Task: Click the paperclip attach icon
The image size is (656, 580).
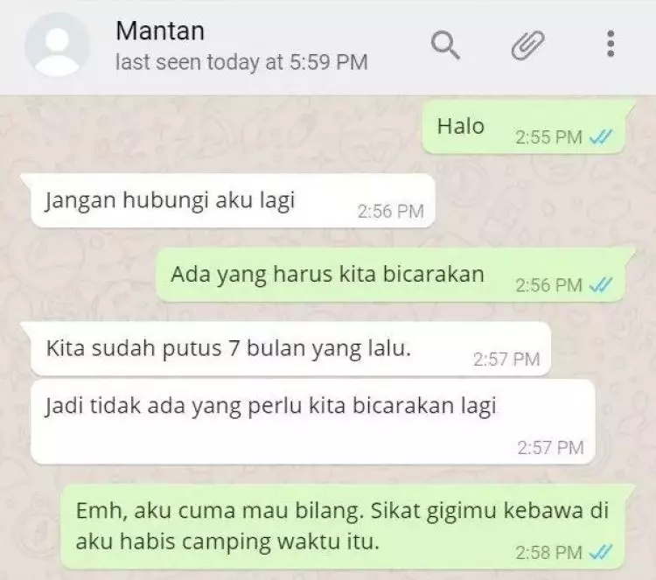Action: [528, 45]
